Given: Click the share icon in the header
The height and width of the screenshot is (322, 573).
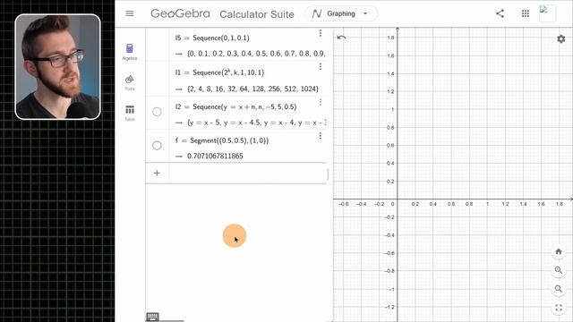Looking at the screenshot, I should [500, 14].
